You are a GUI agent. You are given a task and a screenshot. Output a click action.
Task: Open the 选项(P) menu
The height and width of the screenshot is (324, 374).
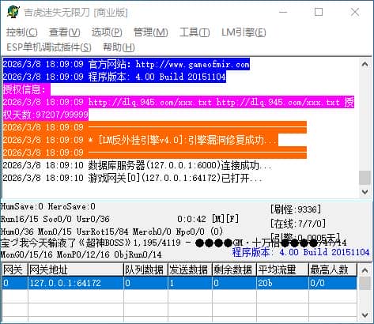(x=107, y=32)
